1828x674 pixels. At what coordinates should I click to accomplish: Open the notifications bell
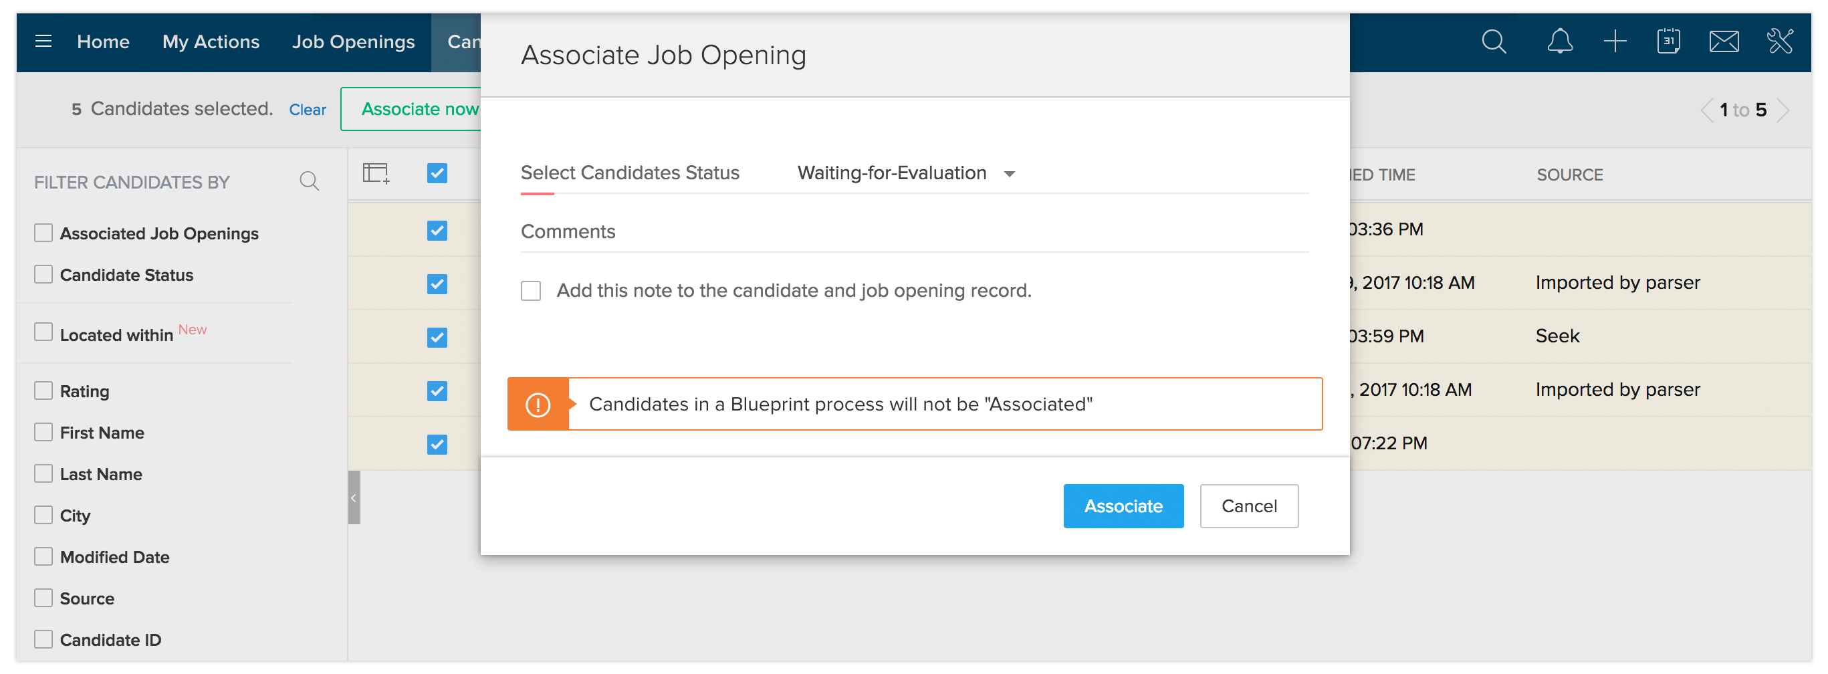click(x=1559, y=41)
